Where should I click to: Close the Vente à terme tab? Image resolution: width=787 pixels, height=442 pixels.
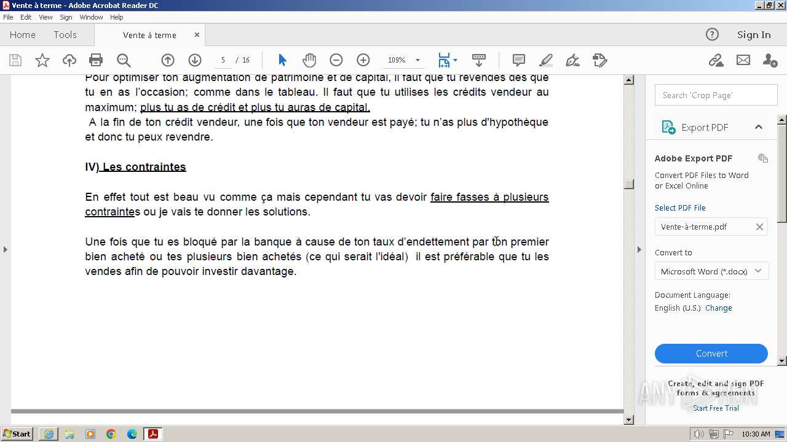(x=197, y=35)
